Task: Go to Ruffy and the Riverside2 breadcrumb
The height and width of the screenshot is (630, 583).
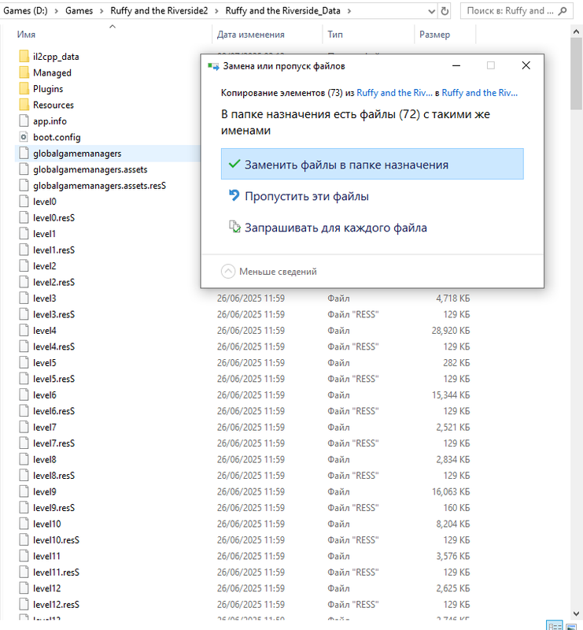Action: (159, 11)
